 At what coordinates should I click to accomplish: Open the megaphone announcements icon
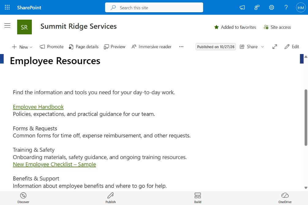pos(242,7)
